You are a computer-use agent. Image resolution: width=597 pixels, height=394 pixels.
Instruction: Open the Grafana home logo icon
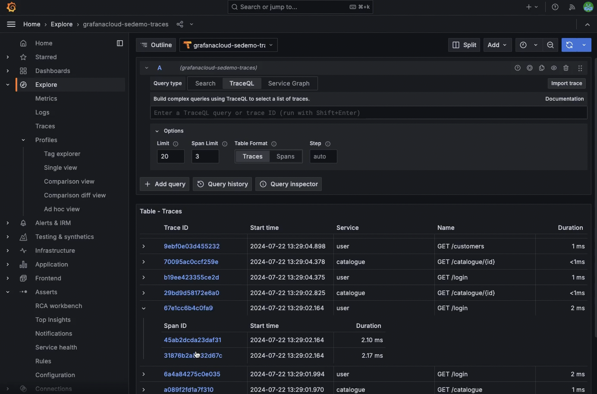(11, 7)
